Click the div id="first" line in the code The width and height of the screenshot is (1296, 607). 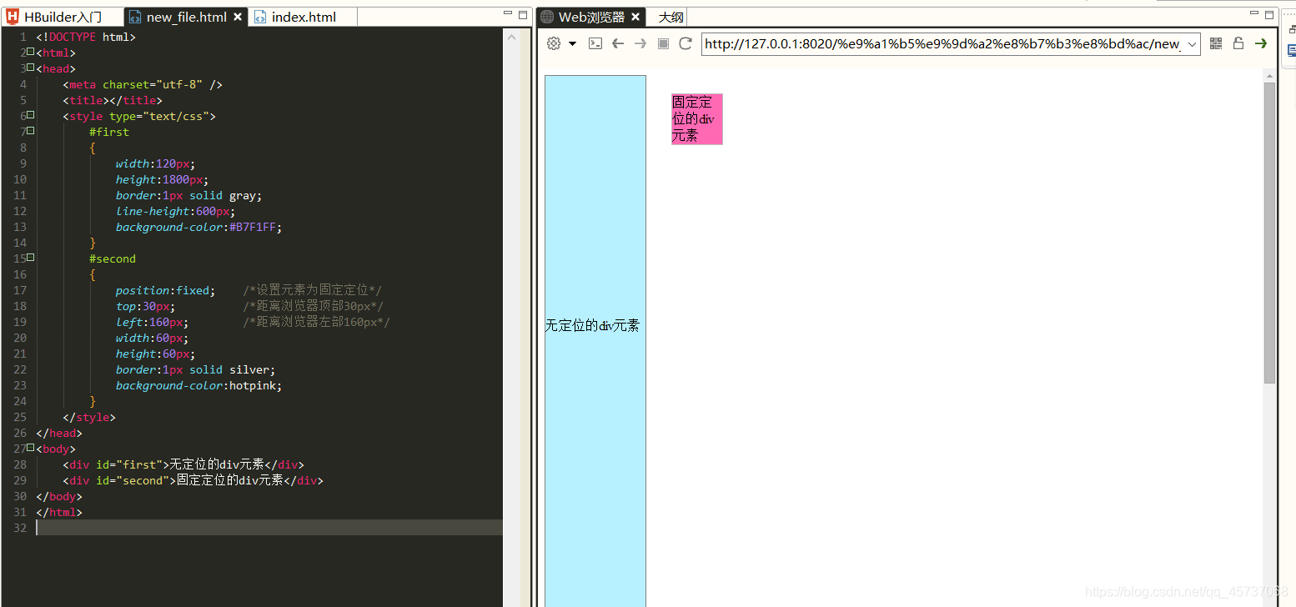tap(183, 464)
